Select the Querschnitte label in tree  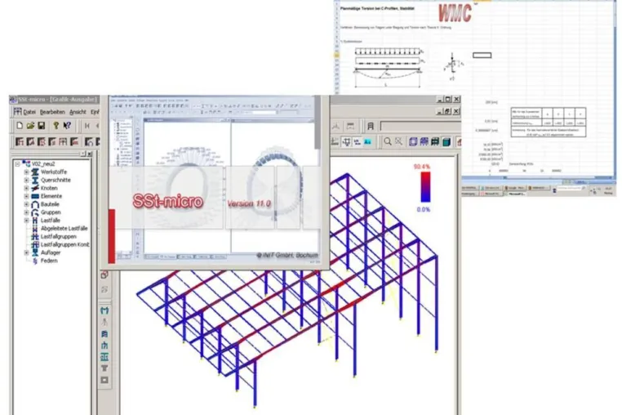click(x=56, y=180)
